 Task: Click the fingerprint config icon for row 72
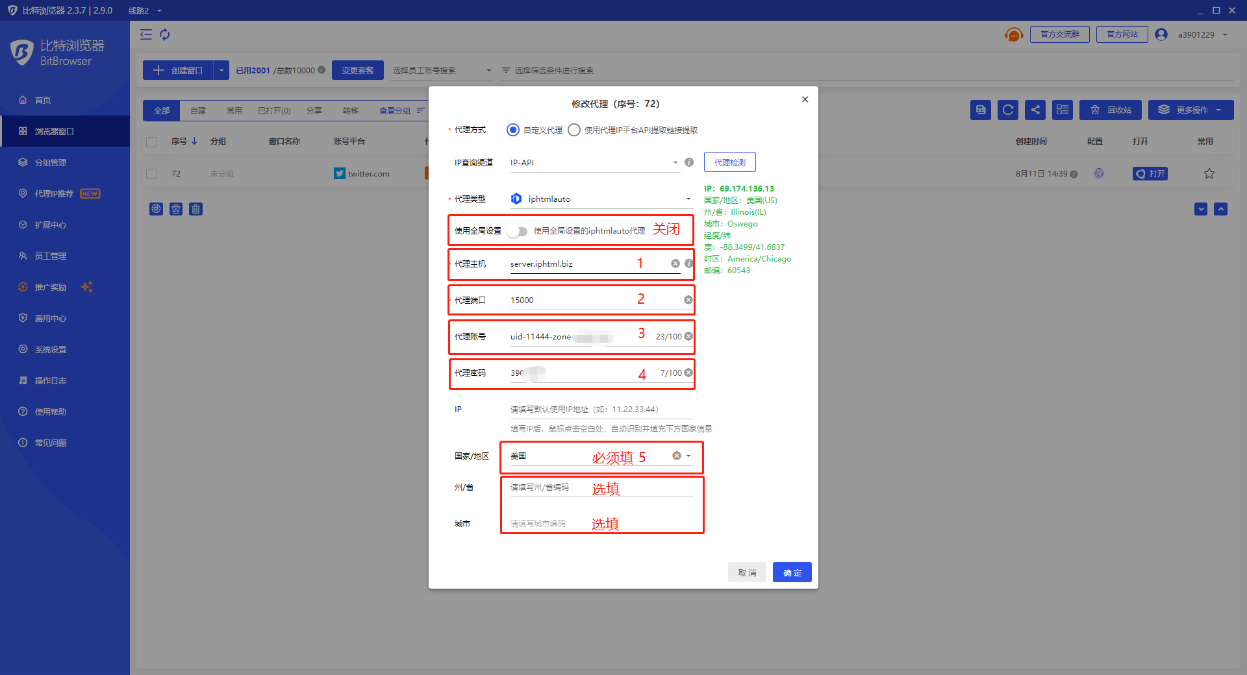[x=1099, y=173]
